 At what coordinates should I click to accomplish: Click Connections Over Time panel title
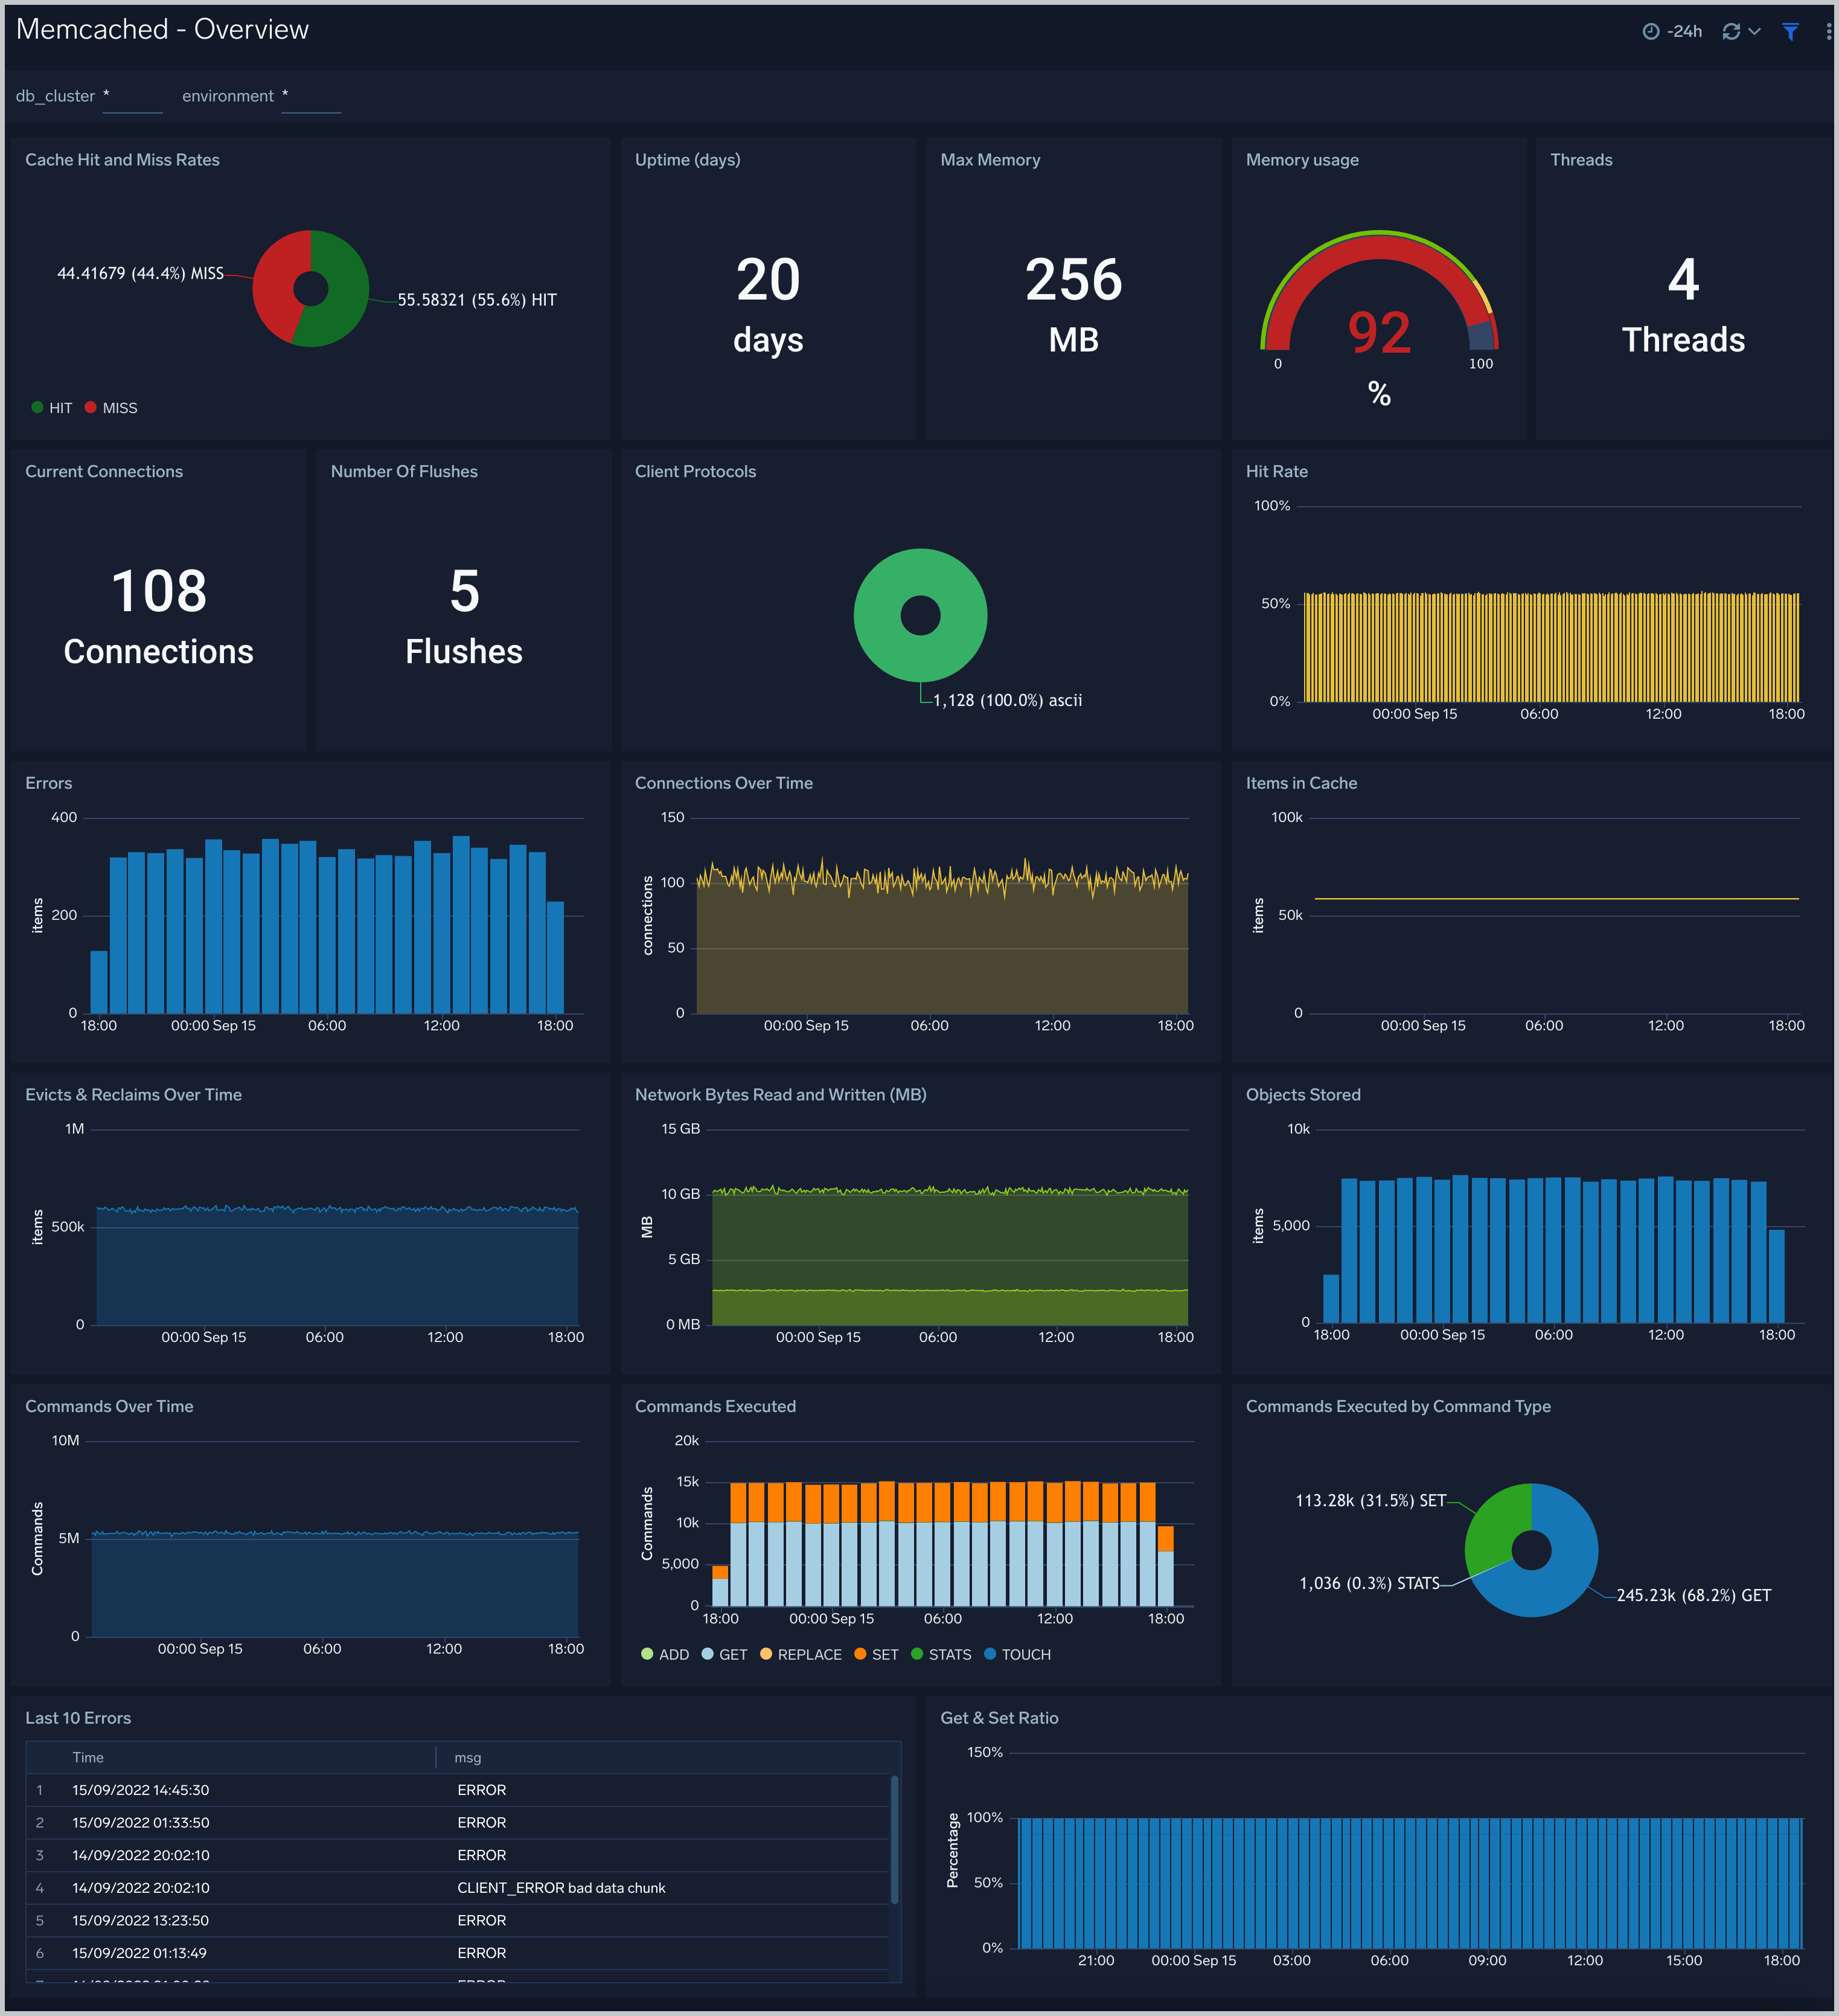click(724, 783)
